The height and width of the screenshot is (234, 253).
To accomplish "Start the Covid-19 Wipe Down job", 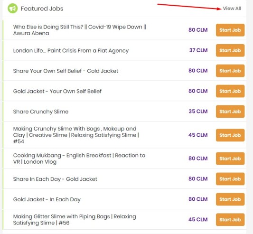I will pyautogui.click(x=230, y=30).
